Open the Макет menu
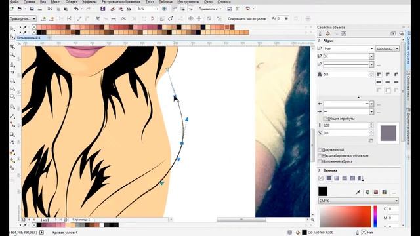The width and height of the screenshot is (420, 236). (56, 1)
